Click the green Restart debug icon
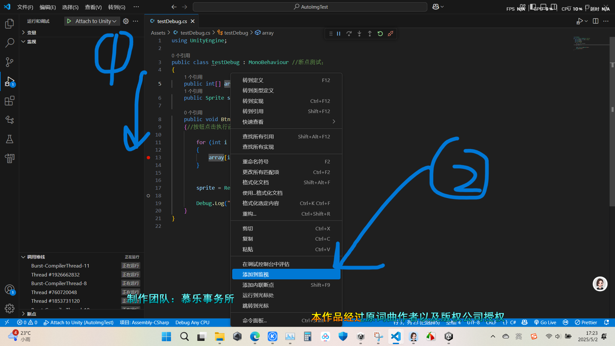The height and width of the screenshot is (346, 615). pos(380,33)
